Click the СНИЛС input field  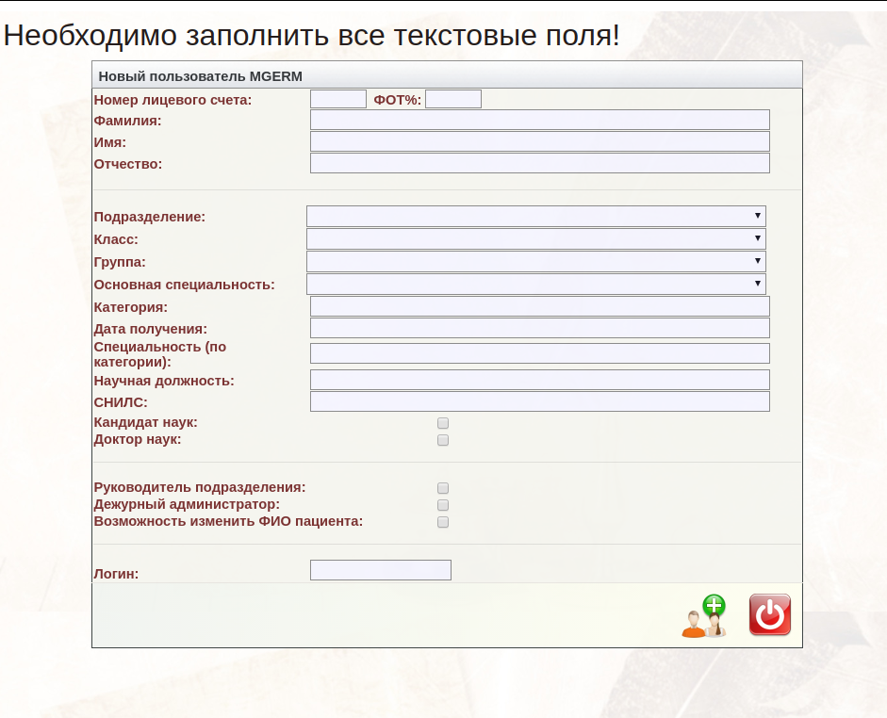(539, 401)
